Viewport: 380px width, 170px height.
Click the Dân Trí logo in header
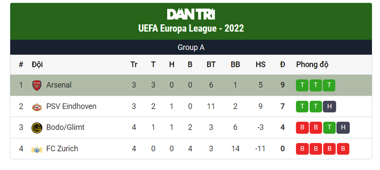coord(191,14)
